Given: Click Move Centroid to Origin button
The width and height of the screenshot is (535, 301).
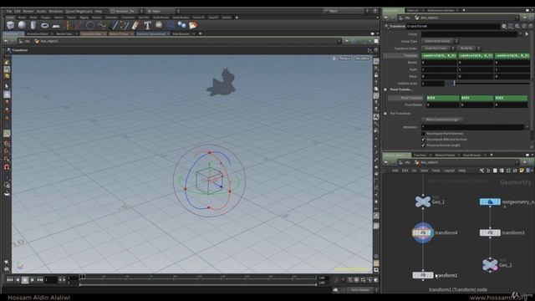Looking at the screenshot, I should pos(442,120).
